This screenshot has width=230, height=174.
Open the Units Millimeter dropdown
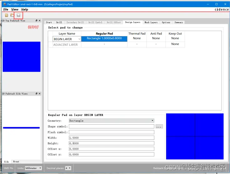coord(33,168)
